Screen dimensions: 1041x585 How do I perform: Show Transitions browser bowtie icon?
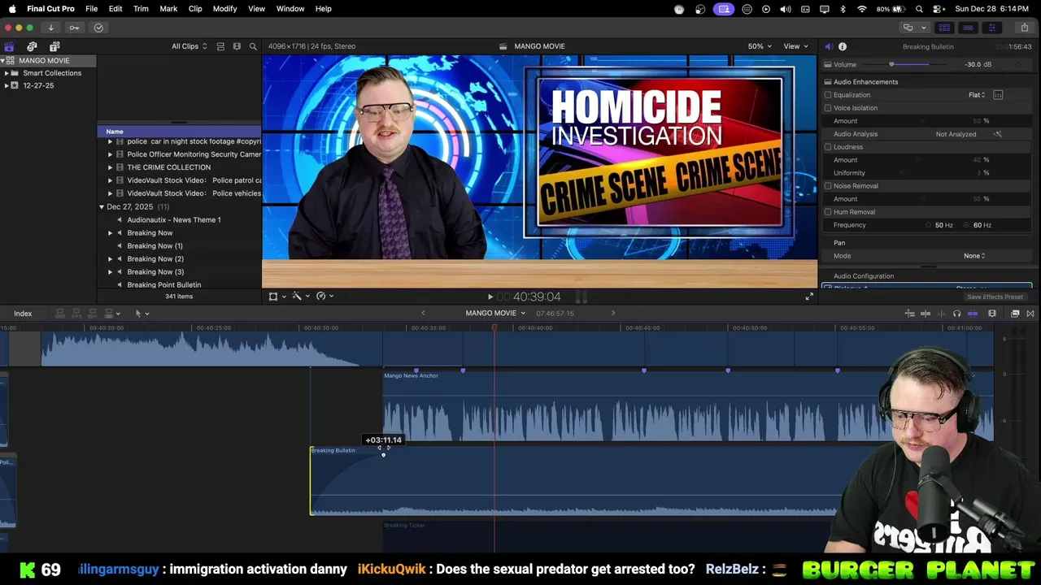[1030, 314]
